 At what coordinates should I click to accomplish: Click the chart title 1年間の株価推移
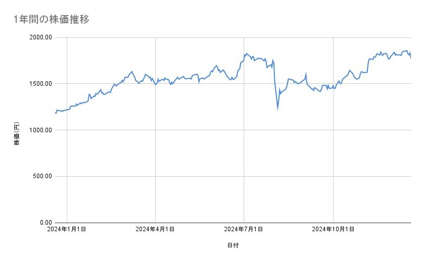[x=52, y=20]
